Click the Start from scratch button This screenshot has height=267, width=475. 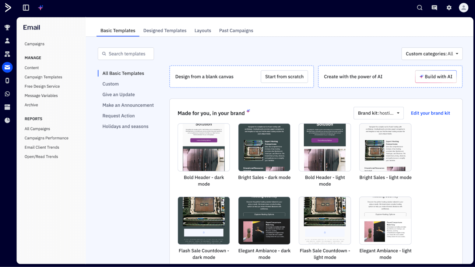click(x=284, y=76)
